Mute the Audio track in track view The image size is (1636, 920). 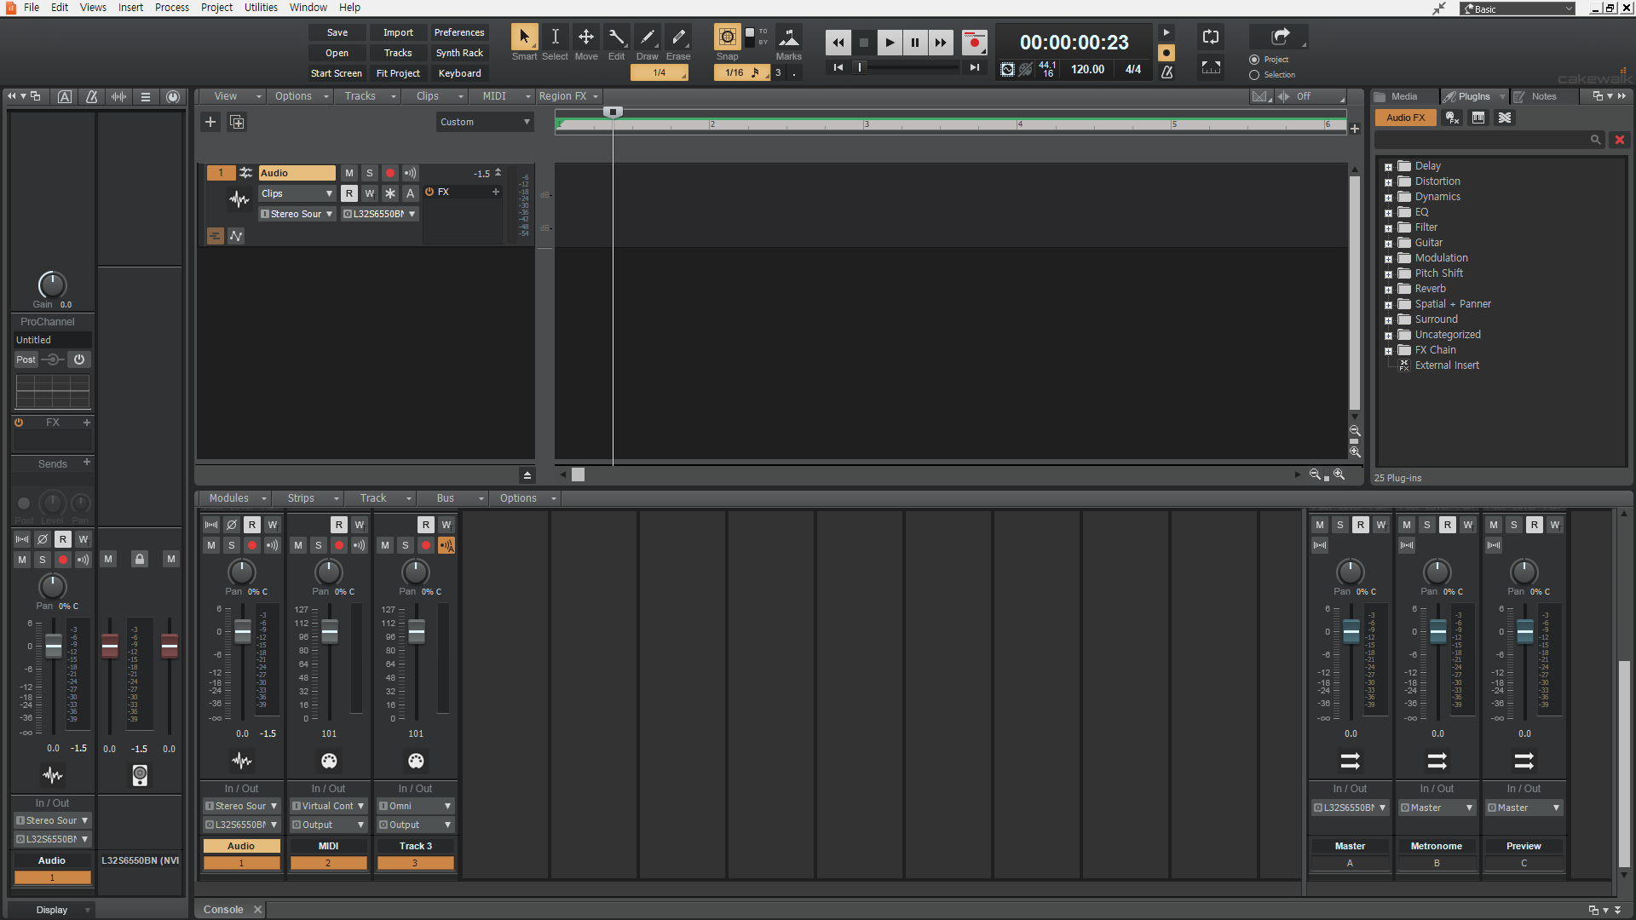click(349, 173)
